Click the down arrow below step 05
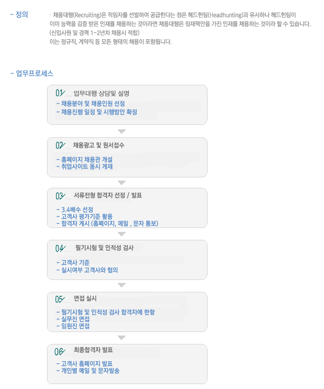 (121, 337)
